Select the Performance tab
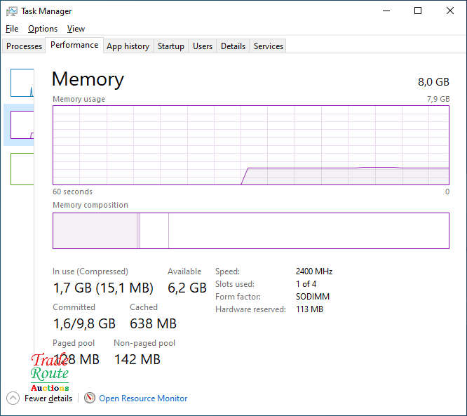 coord(74,45)
